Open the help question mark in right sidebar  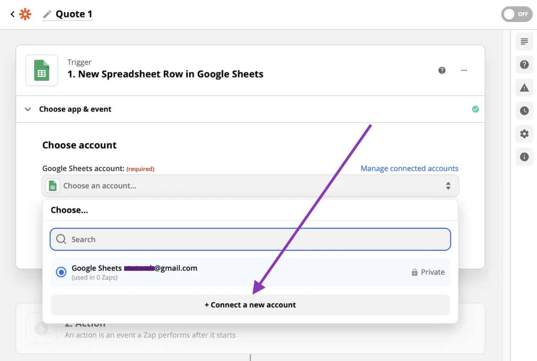tap(524, 64)
